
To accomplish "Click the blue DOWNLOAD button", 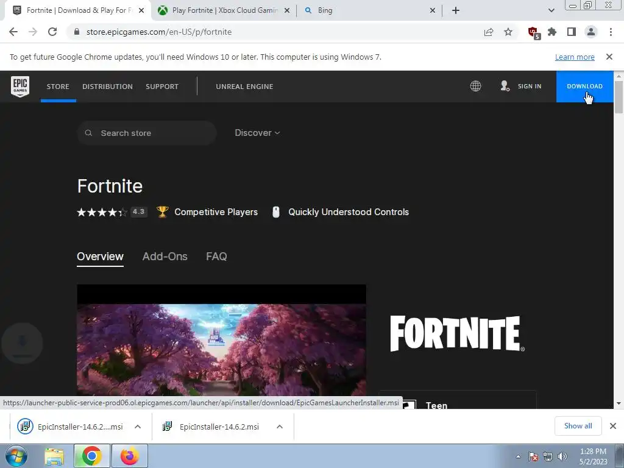I will click(x=584, y=87).
